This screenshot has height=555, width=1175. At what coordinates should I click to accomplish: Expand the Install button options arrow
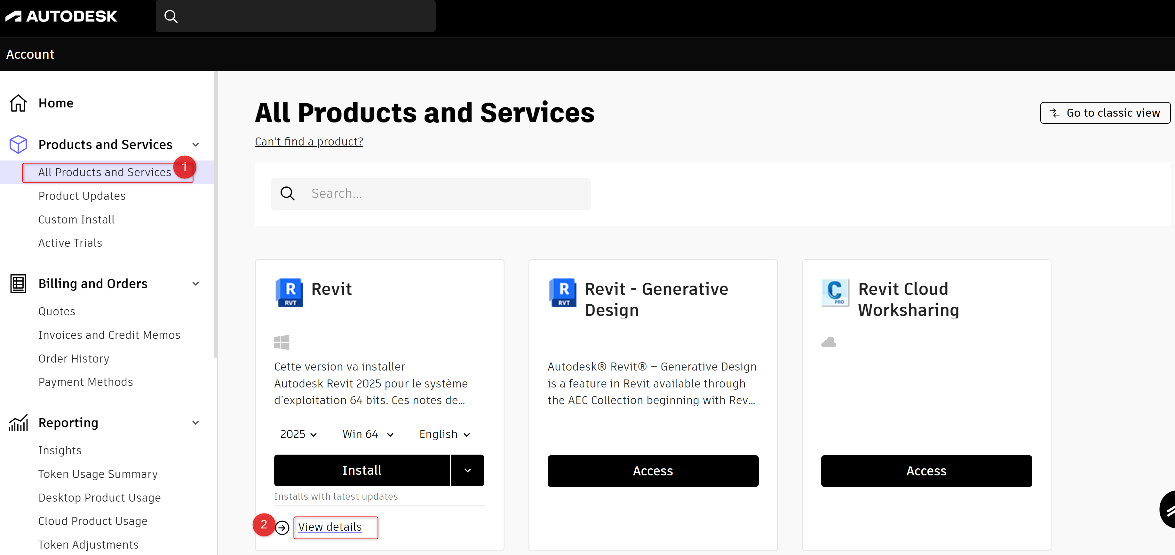[x=468, y=470]
